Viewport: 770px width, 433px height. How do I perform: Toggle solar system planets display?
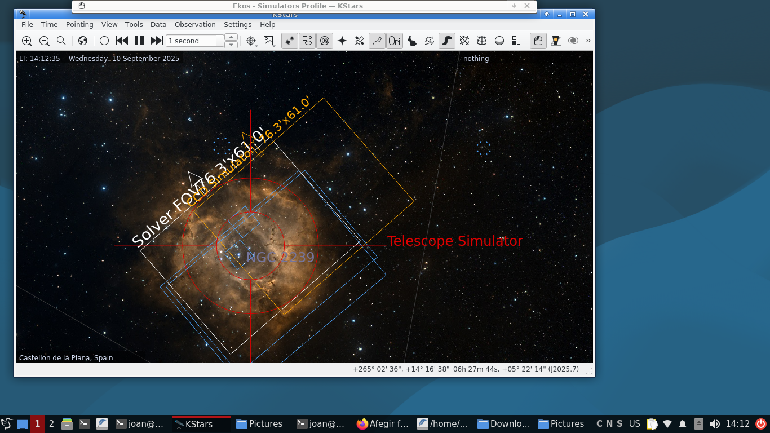pyautogui.click(x=325, y=41)
